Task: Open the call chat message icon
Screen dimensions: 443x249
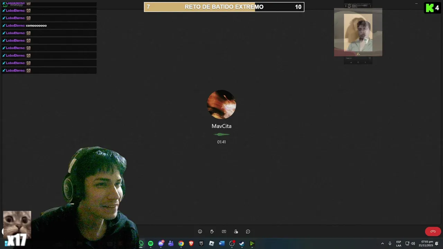Action: [x=248, y=232]
